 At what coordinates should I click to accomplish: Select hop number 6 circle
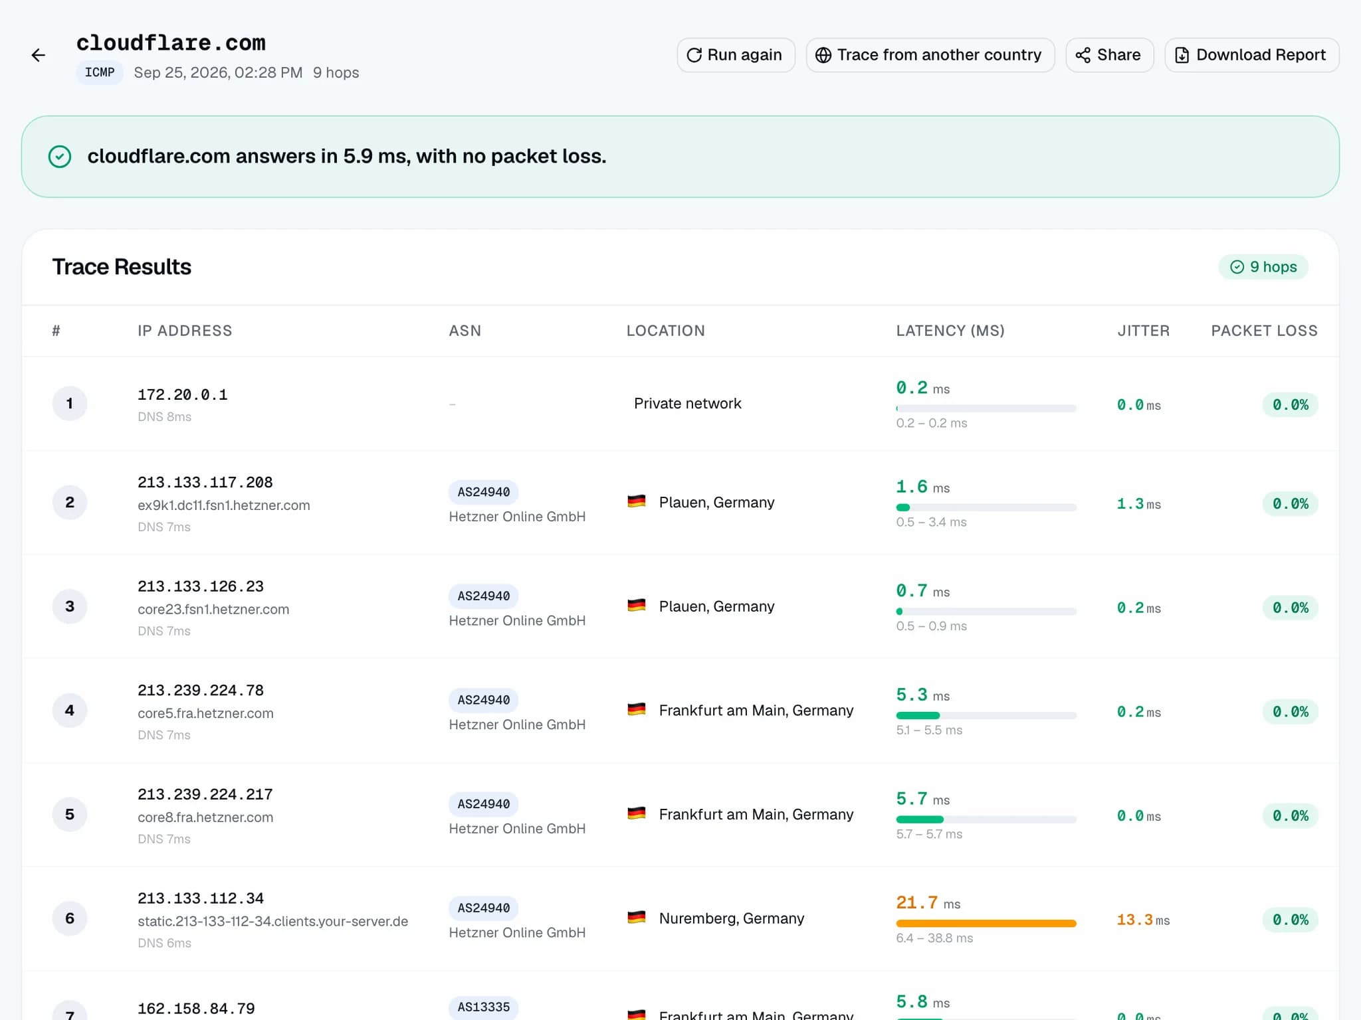pos(70,918)
